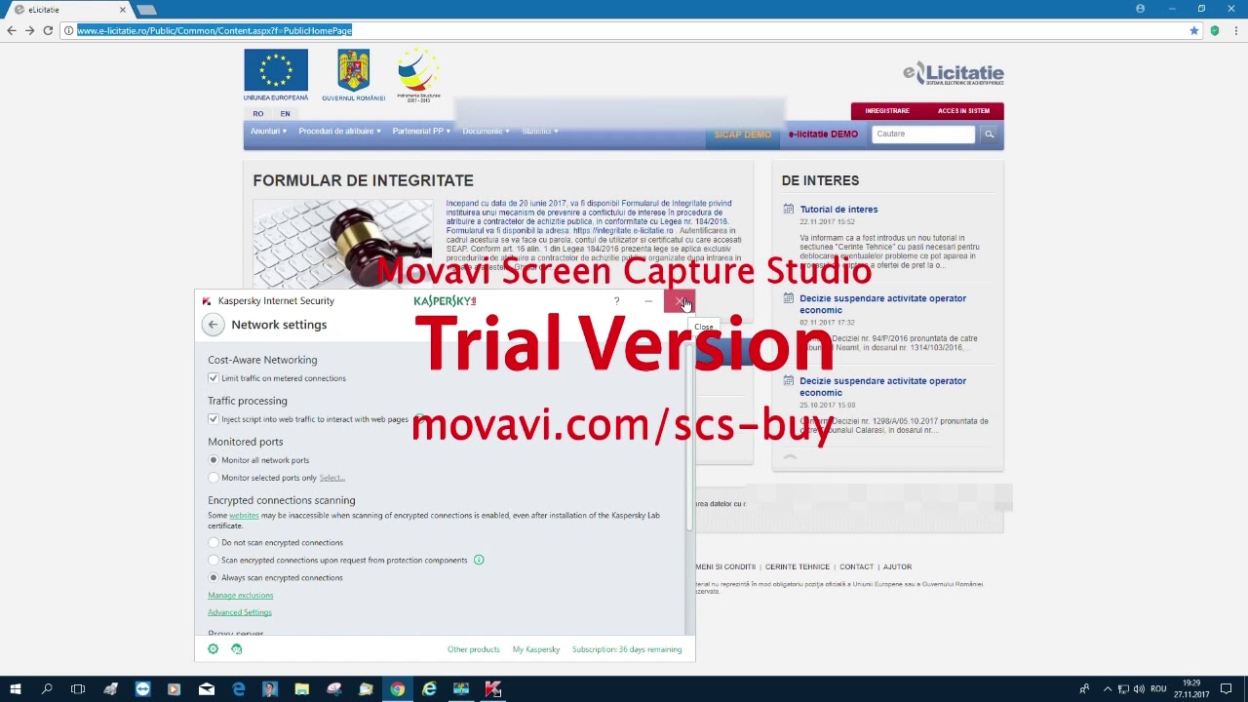Viewport: 1248px width, 702px height.
Task: Switch site language to EN
Action: pyautogui.click(x=286, y=114)
